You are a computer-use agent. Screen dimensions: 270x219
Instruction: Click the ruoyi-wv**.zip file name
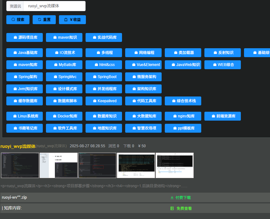pos(14,197)
